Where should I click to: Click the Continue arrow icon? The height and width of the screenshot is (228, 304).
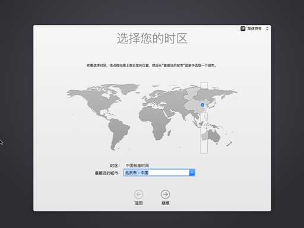[165, 194]
